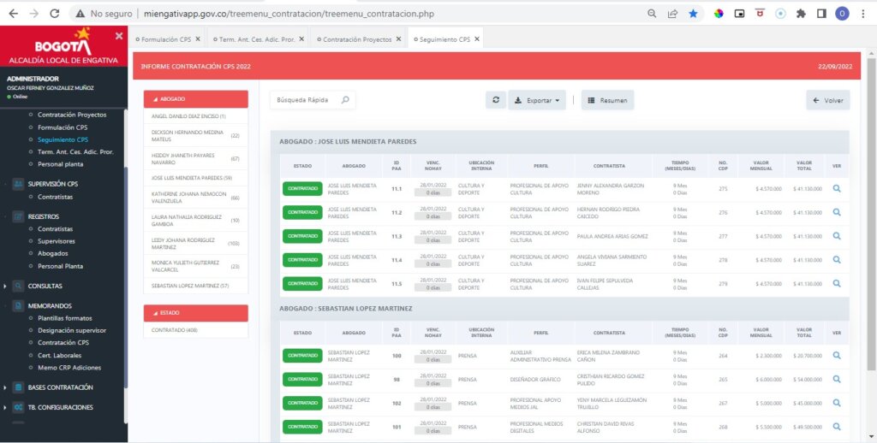This screenshot has width=877, height=443.
Task: Open Personal planta in sidebar
Action: click(61, 164)
